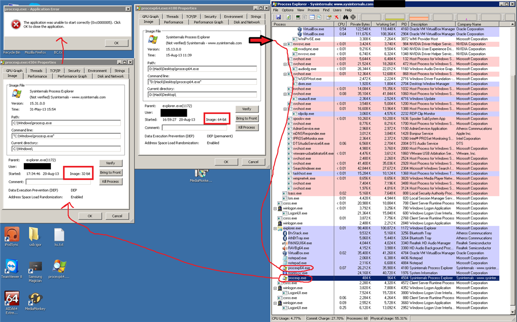Viewport: 517px width, 322px height.
Task: Click the Bluetooth icon of BtvStack.exe row
Action: (x=285, y=233)
